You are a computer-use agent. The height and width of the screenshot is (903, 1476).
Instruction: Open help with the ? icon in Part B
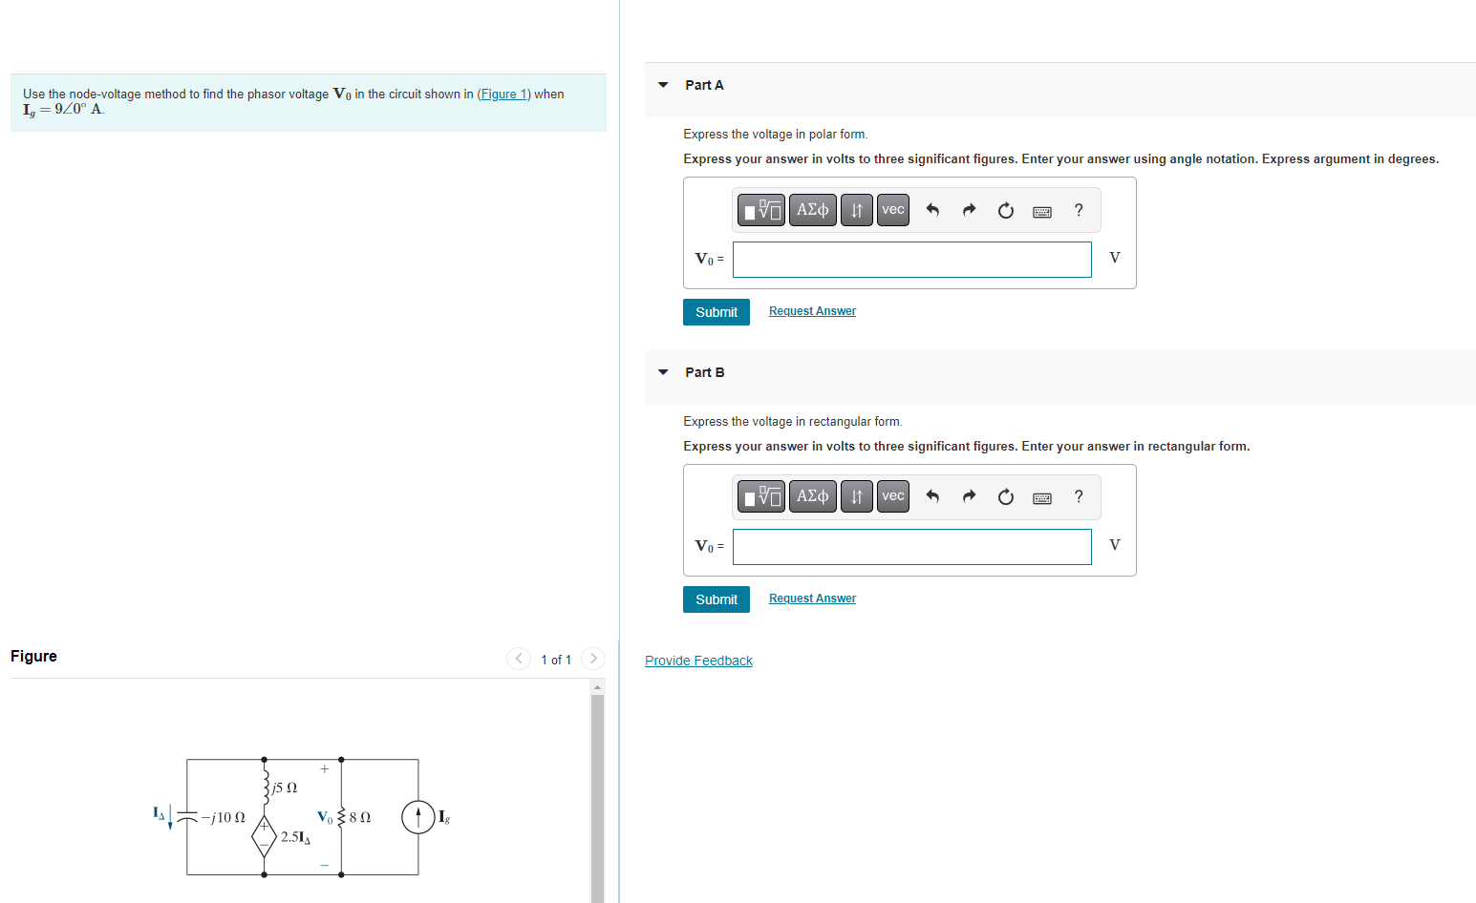pos(1078,496)
